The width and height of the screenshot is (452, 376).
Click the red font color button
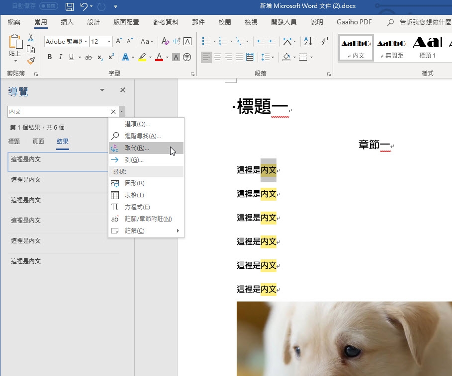point(159,58)
